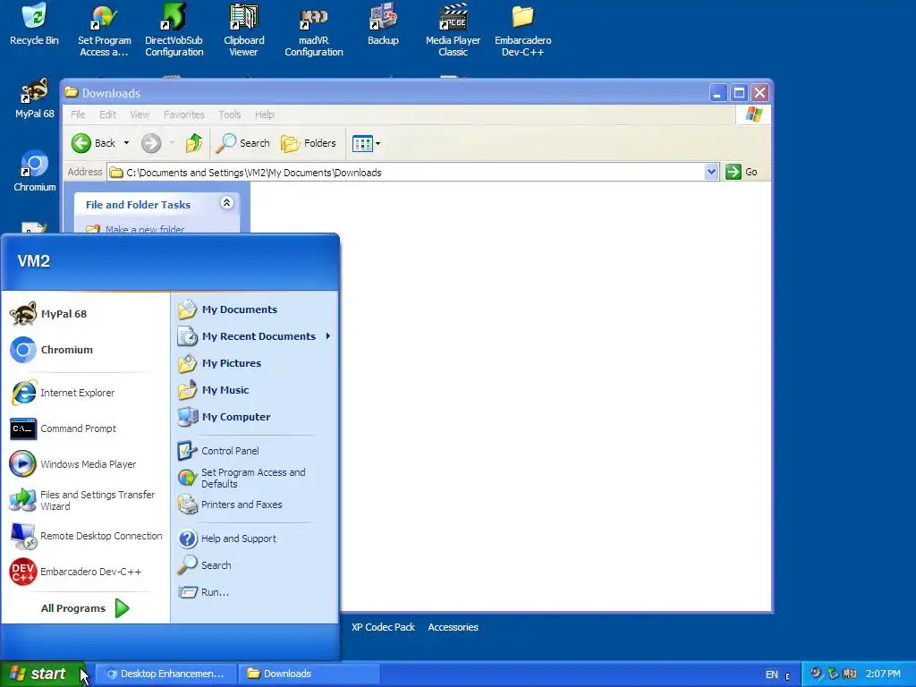
Task: Click the madVR tray icon
Action: coord(850,674)
